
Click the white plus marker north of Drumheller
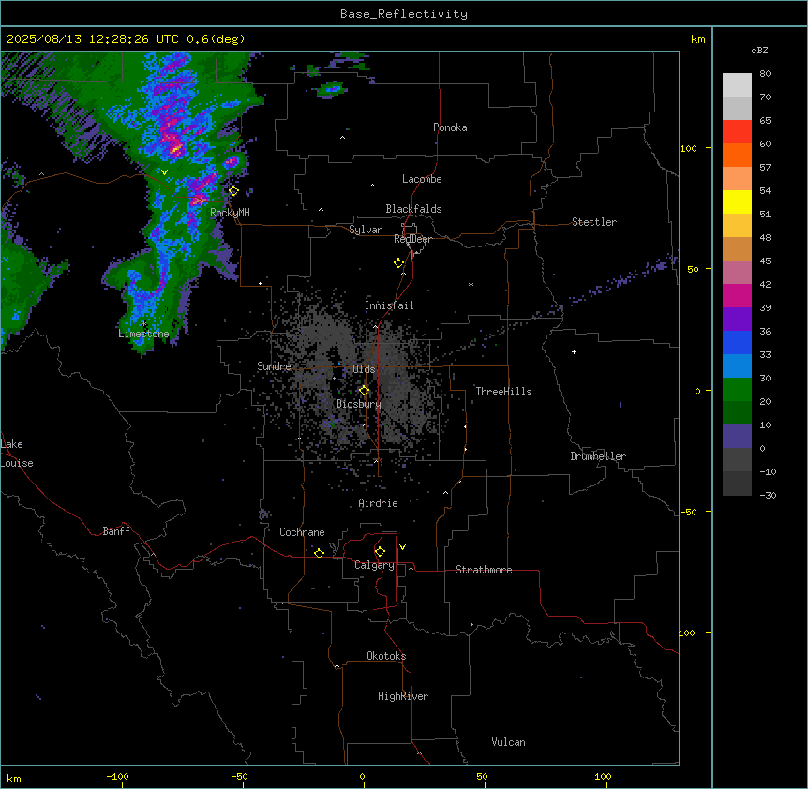pos(574,351)
